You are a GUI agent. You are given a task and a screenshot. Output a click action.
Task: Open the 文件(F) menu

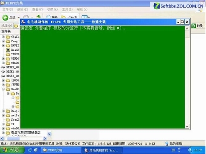click(x=8, y=9)
